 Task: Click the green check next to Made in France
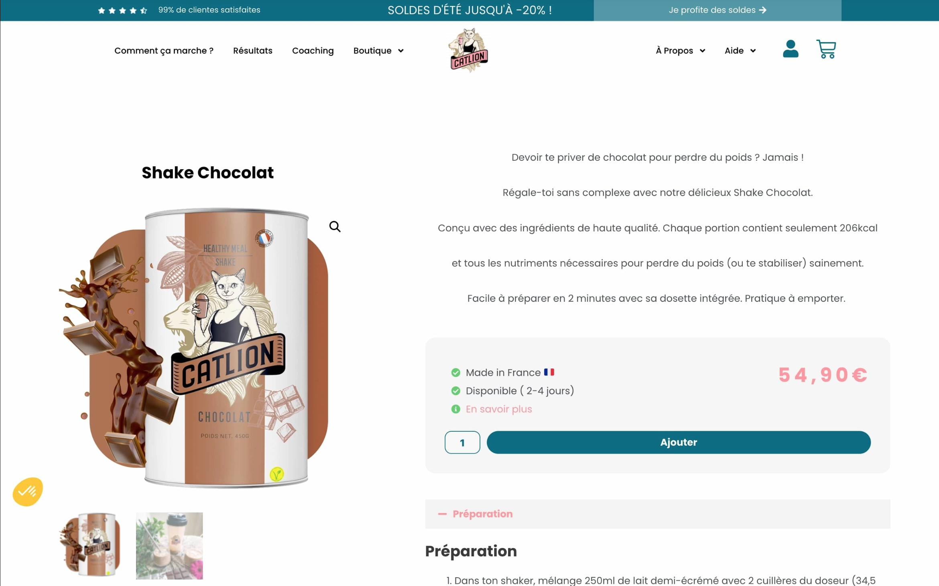pos(455,372)
